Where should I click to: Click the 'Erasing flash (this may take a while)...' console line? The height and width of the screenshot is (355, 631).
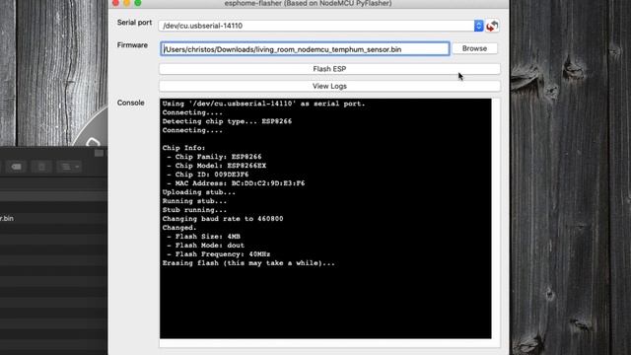(248, 263)
